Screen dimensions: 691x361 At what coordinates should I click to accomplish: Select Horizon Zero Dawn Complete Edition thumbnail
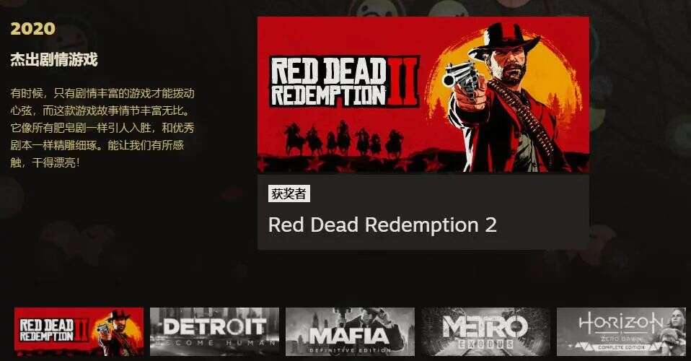tap(621, 332)
